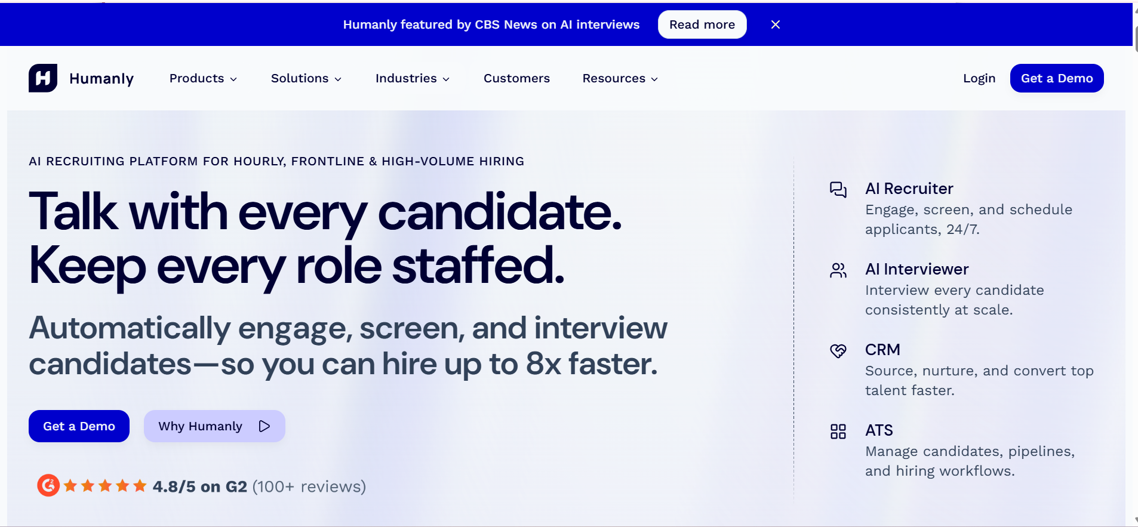Viewport: 1138px width, 527px height.
Task: Click the AI Interviewer people icon
Action: pyautogui.click(x=838, y=270)
